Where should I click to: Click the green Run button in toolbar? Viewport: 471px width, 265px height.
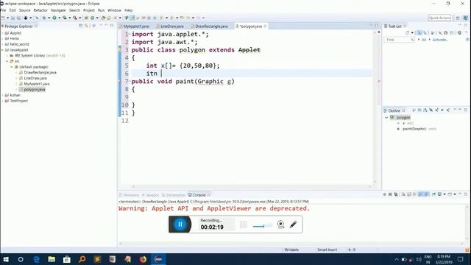[54, 18]
